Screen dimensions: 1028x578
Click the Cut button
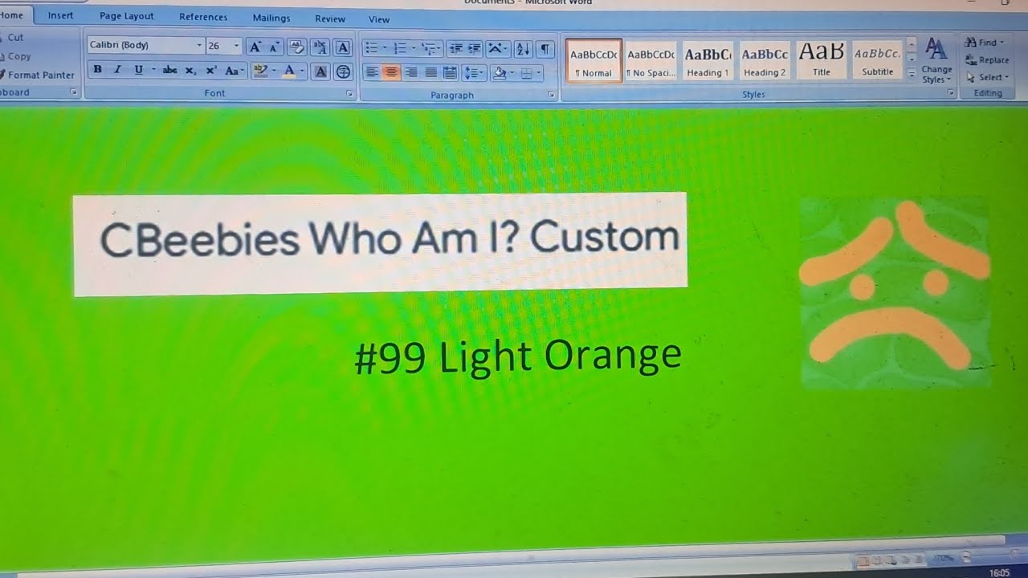coord(12,38)
